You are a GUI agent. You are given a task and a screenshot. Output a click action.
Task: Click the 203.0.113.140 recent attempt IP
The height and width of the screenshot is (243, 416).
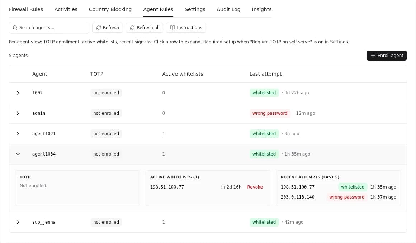297,197
